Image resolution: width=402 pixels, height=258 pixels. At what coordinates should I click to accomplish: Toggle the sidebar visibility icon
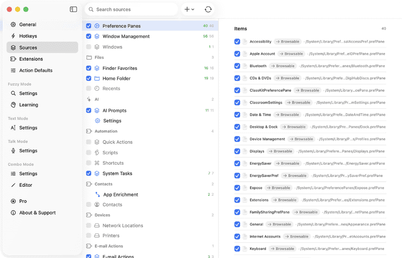[73, 9]
